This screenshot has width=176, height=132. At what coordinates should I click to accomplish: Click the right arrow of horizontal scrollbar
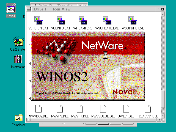point(159,120)
